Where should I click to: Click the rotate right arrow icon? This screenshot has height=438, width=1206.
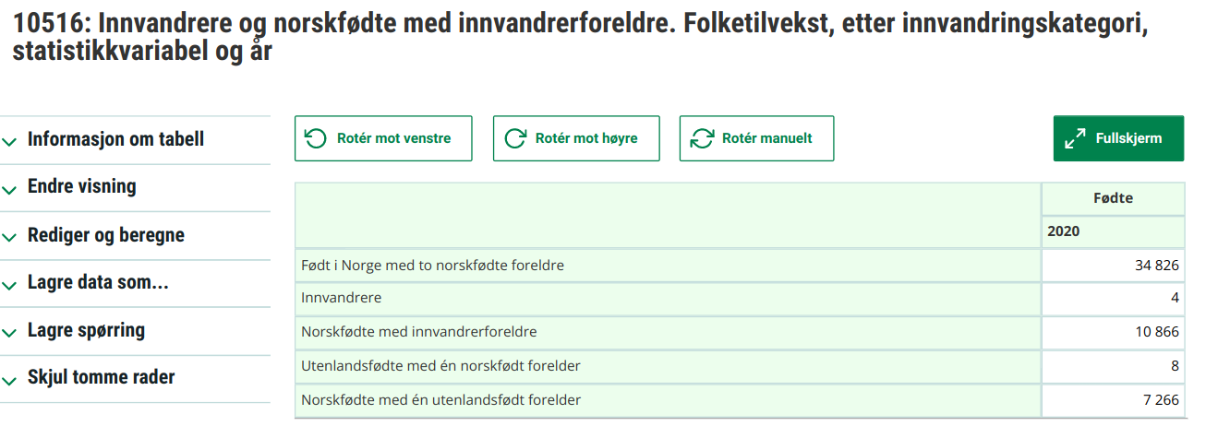coord(514,138)
